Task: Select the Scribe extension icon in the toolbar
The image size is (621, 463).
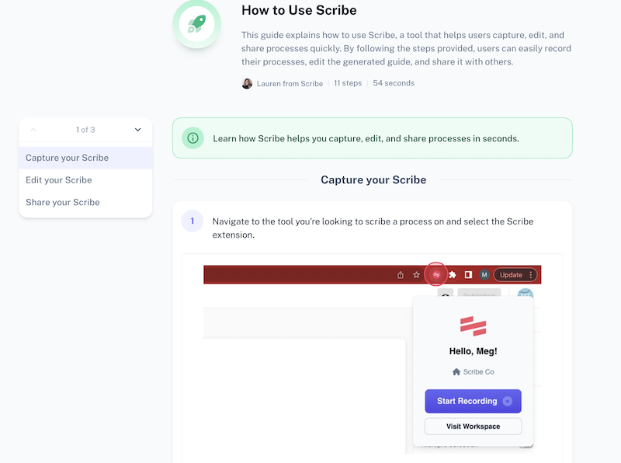Action: [436, 274]
